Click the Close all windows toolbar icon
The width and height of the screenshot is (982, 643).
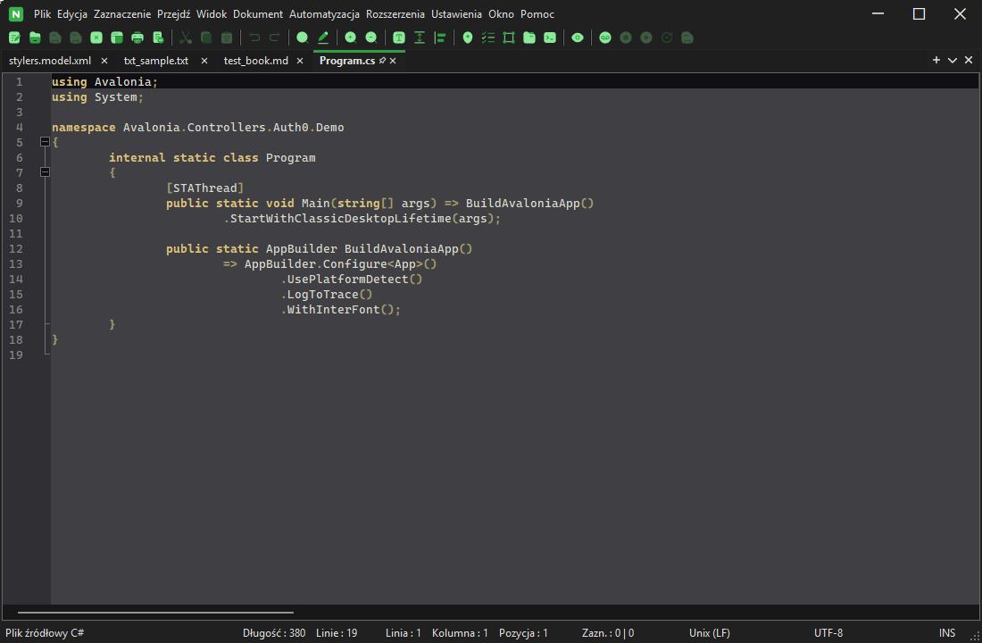click(116, 38)
